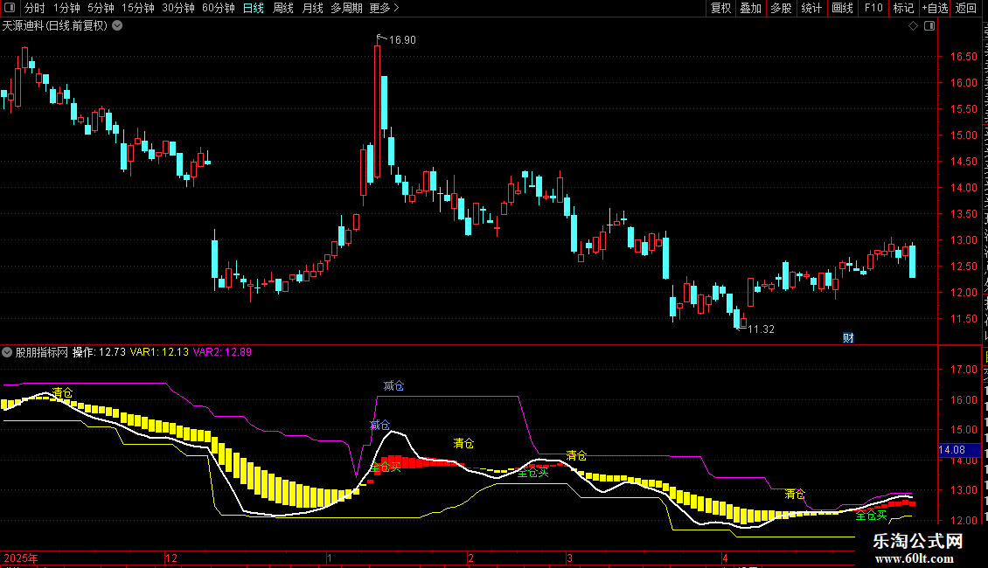Viewport: 988px width, 568px height.
Task: Click the 操作: 12.73 indicator value
Action: pyautogui.click(x=99, y=352)
